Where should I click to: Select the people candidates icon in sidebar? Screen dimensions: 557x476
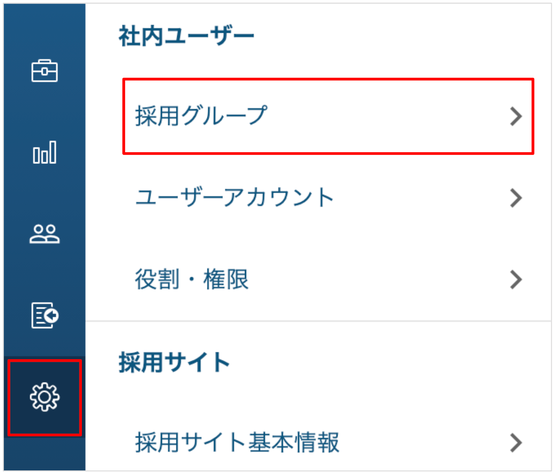(44, 234)
